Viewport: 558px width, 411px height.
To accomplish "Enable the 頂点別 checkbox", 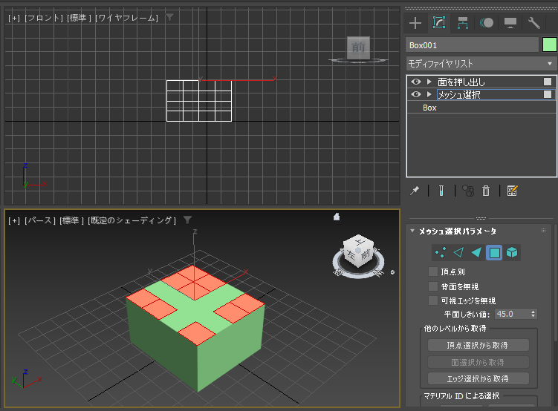I will click(x=433, y=272).
